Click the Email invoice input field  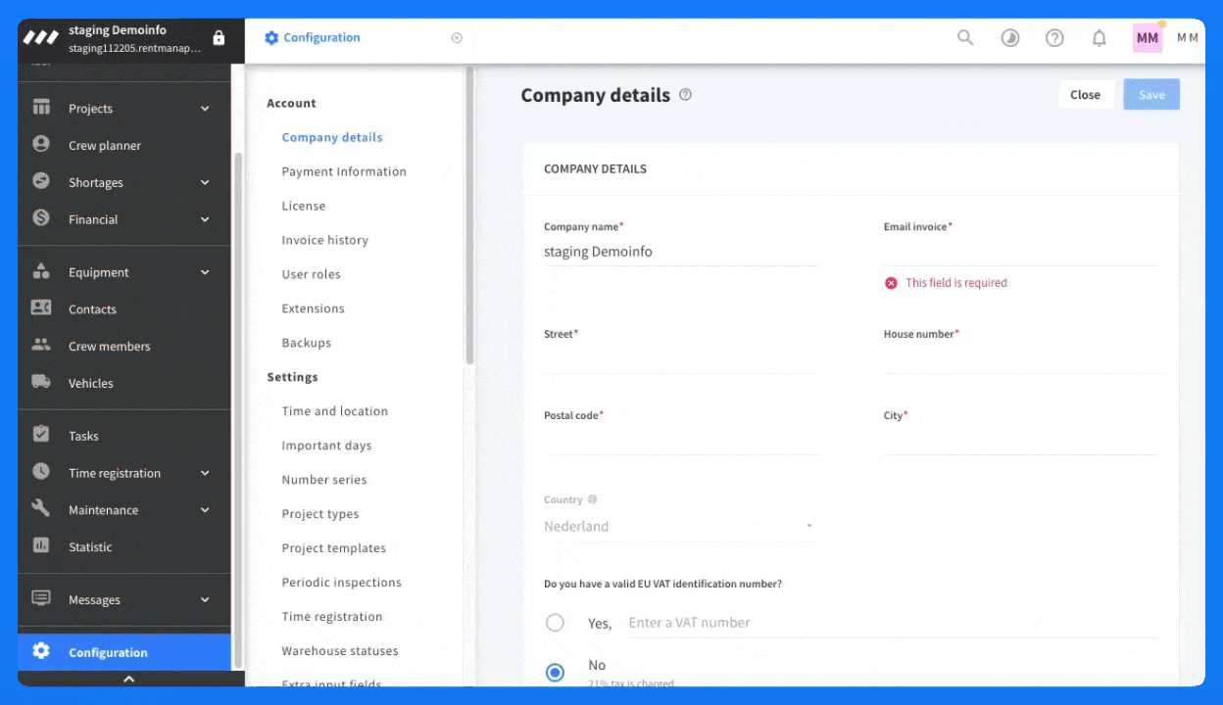coord(1019,253)
